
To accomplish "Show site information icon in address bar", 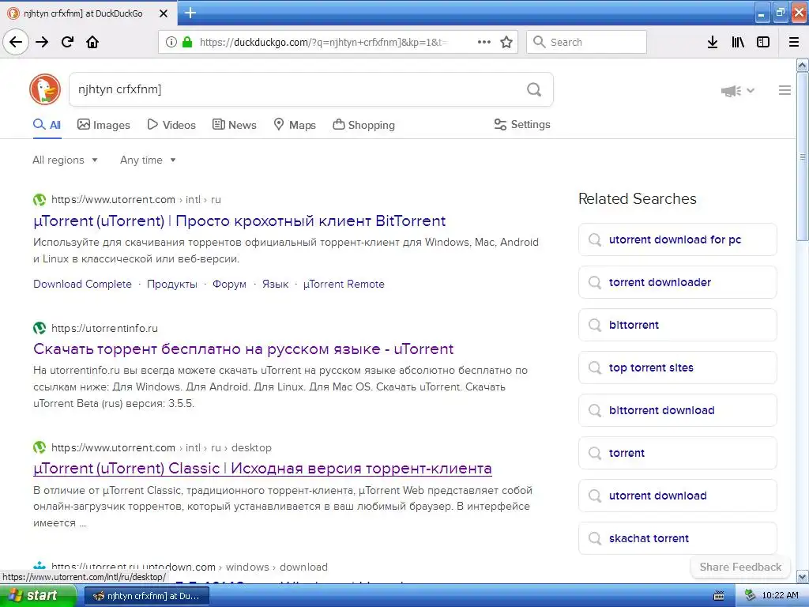I will tap(171, 42).
